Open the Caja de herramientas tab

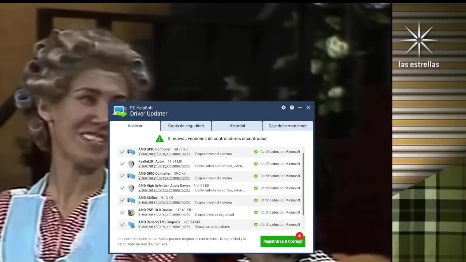(288, 126)
